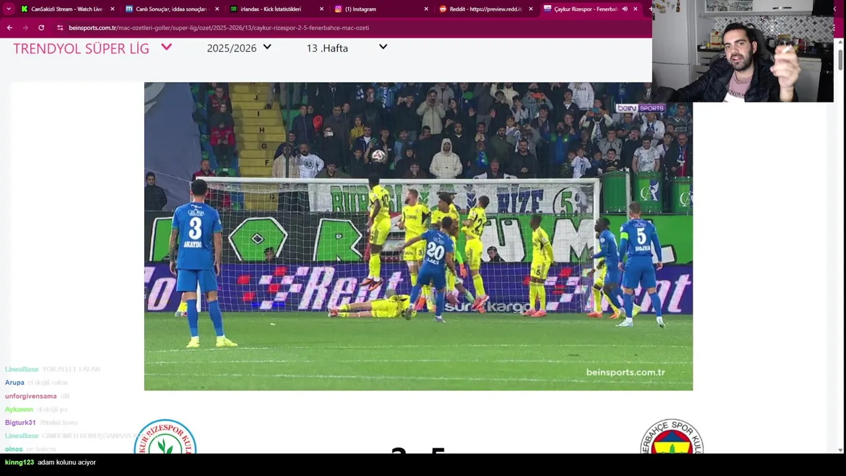This screenshot has width=846, height=476.
Task: Open the Reddit preview tab
Action: coord(484,9)
